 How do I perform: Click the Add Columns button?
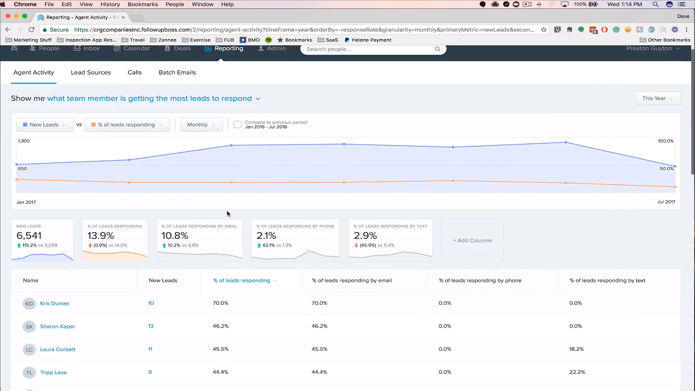pos(472,240)
